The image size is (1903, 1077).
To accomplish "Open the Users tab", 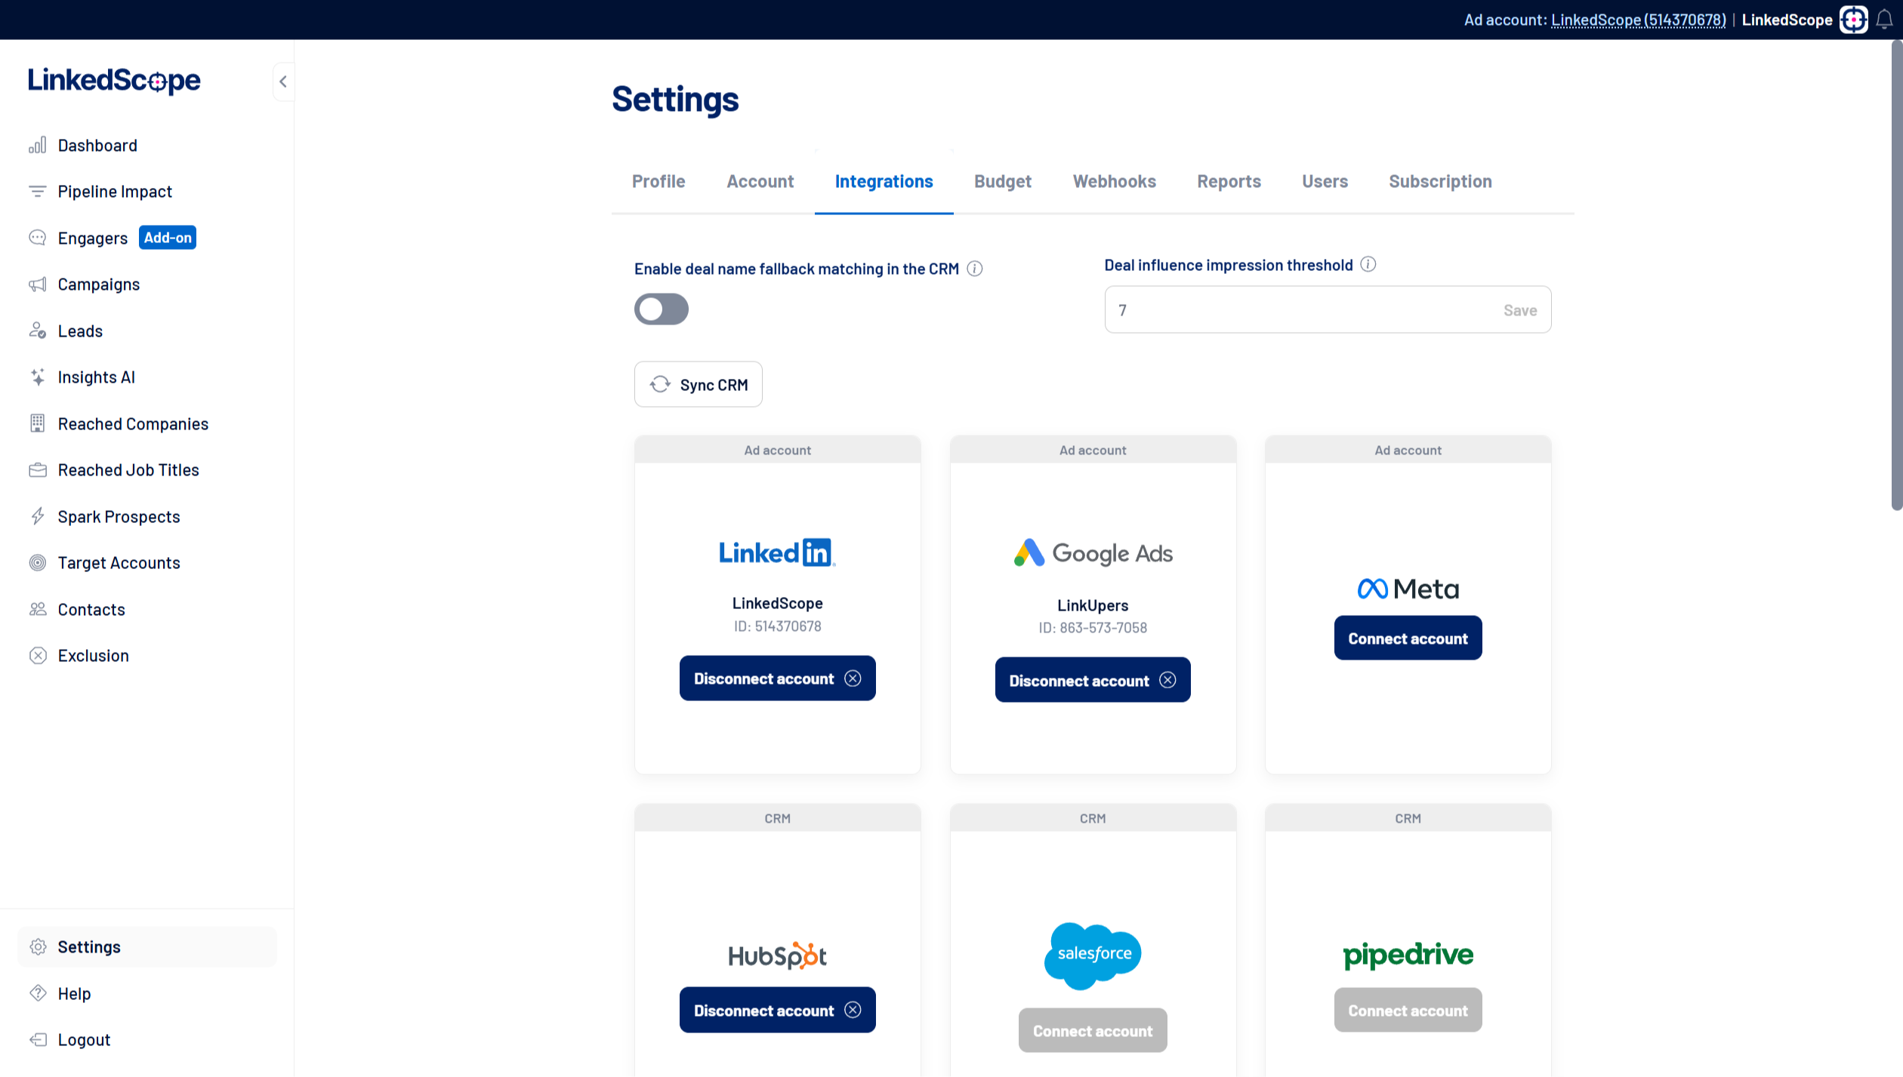I will coord(1325,181).
